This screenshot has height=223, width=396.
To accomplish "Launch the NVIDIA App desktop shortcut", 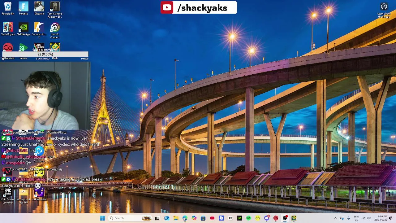I will pos(23,29).
